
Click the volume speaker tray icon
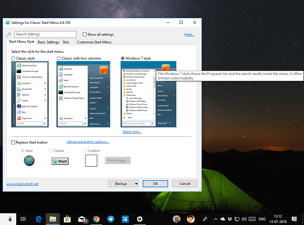(x=244, y=219)
